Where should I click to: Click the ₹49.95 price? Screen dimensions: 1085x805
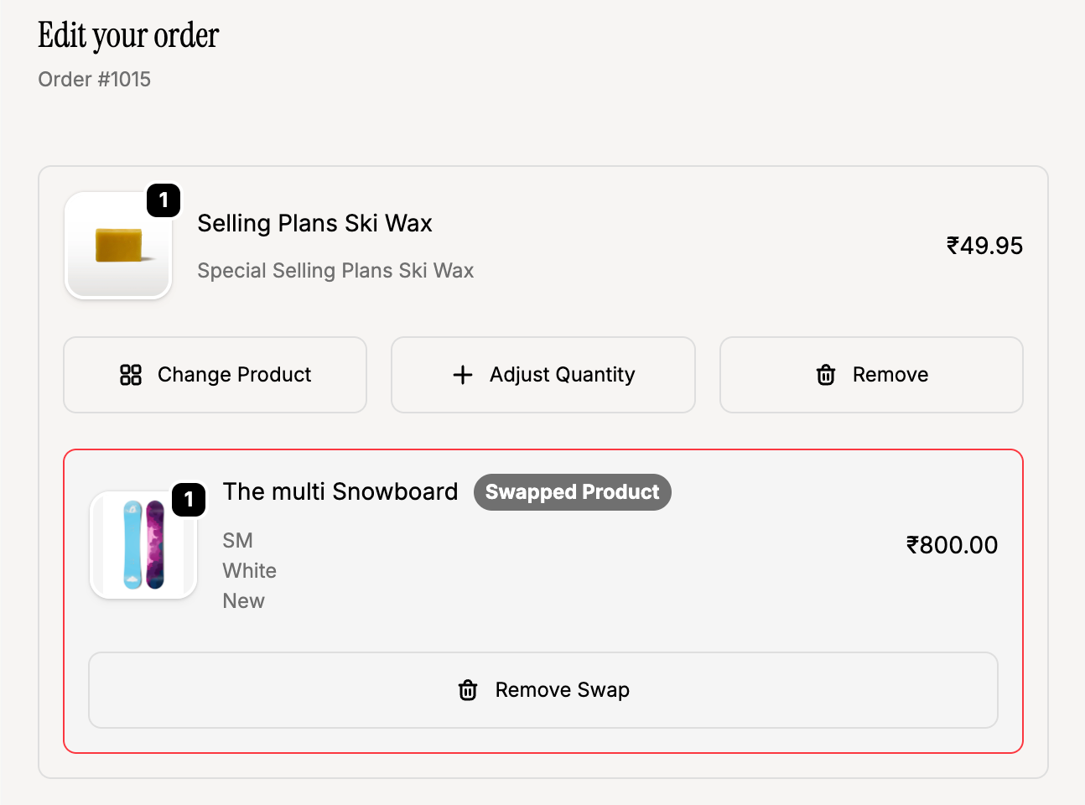(x=984, y=246)
